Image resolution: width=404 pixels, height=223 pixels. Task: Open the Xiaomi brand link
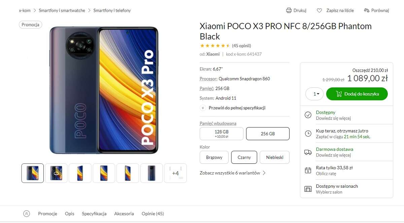(x=213, y=54)
